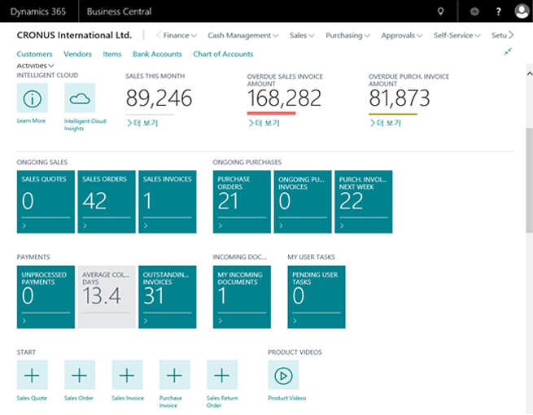Expand the Self-Service menu
533x415 pixels.
[457, 35]
